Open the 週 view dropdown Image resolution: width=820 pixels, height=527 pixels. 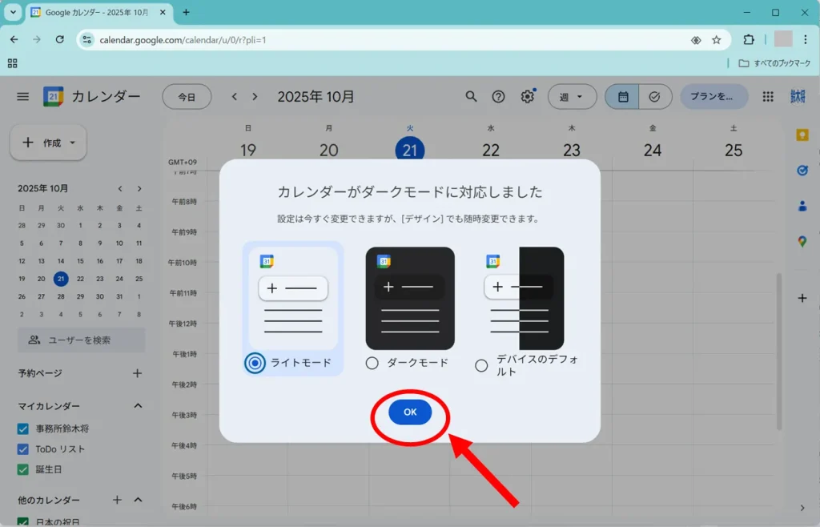point(572,96)
